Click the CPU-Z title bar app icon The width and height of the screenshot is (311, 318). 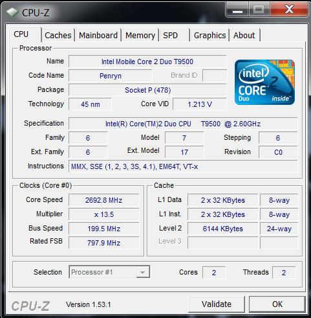(x=12, y=12)
